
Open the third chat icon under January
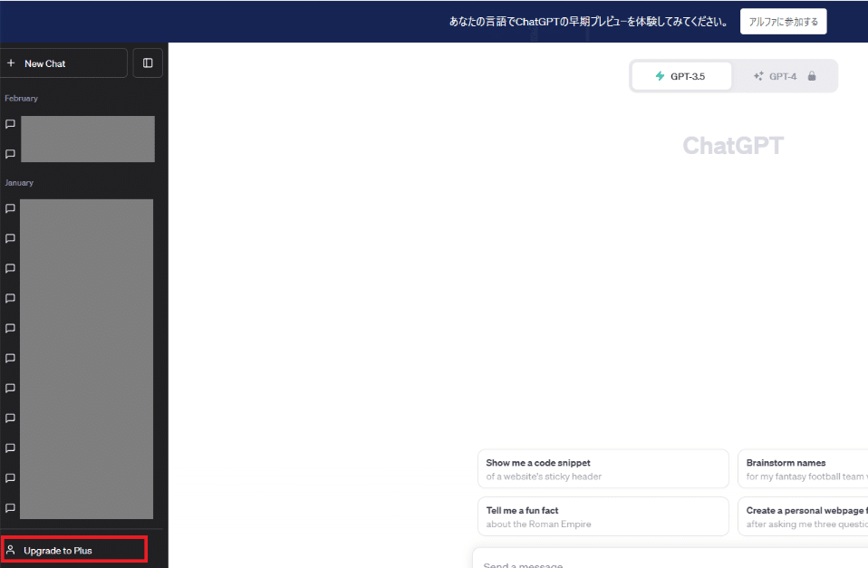(x=10, y=268)
